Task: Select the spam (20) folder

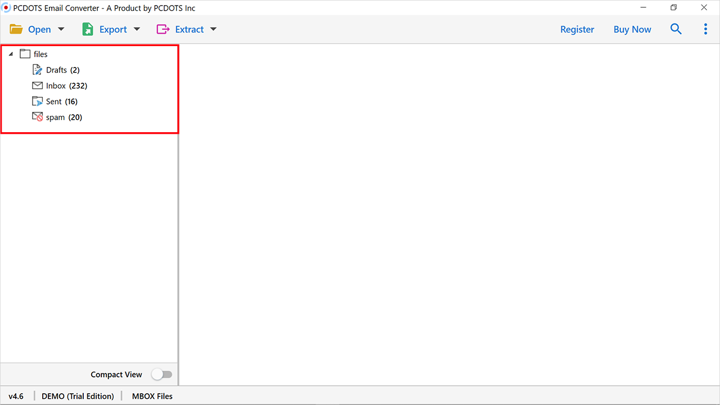Action: [64, 117]
